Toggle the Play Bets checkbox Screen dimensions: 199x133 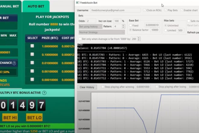tap(166, 10)
